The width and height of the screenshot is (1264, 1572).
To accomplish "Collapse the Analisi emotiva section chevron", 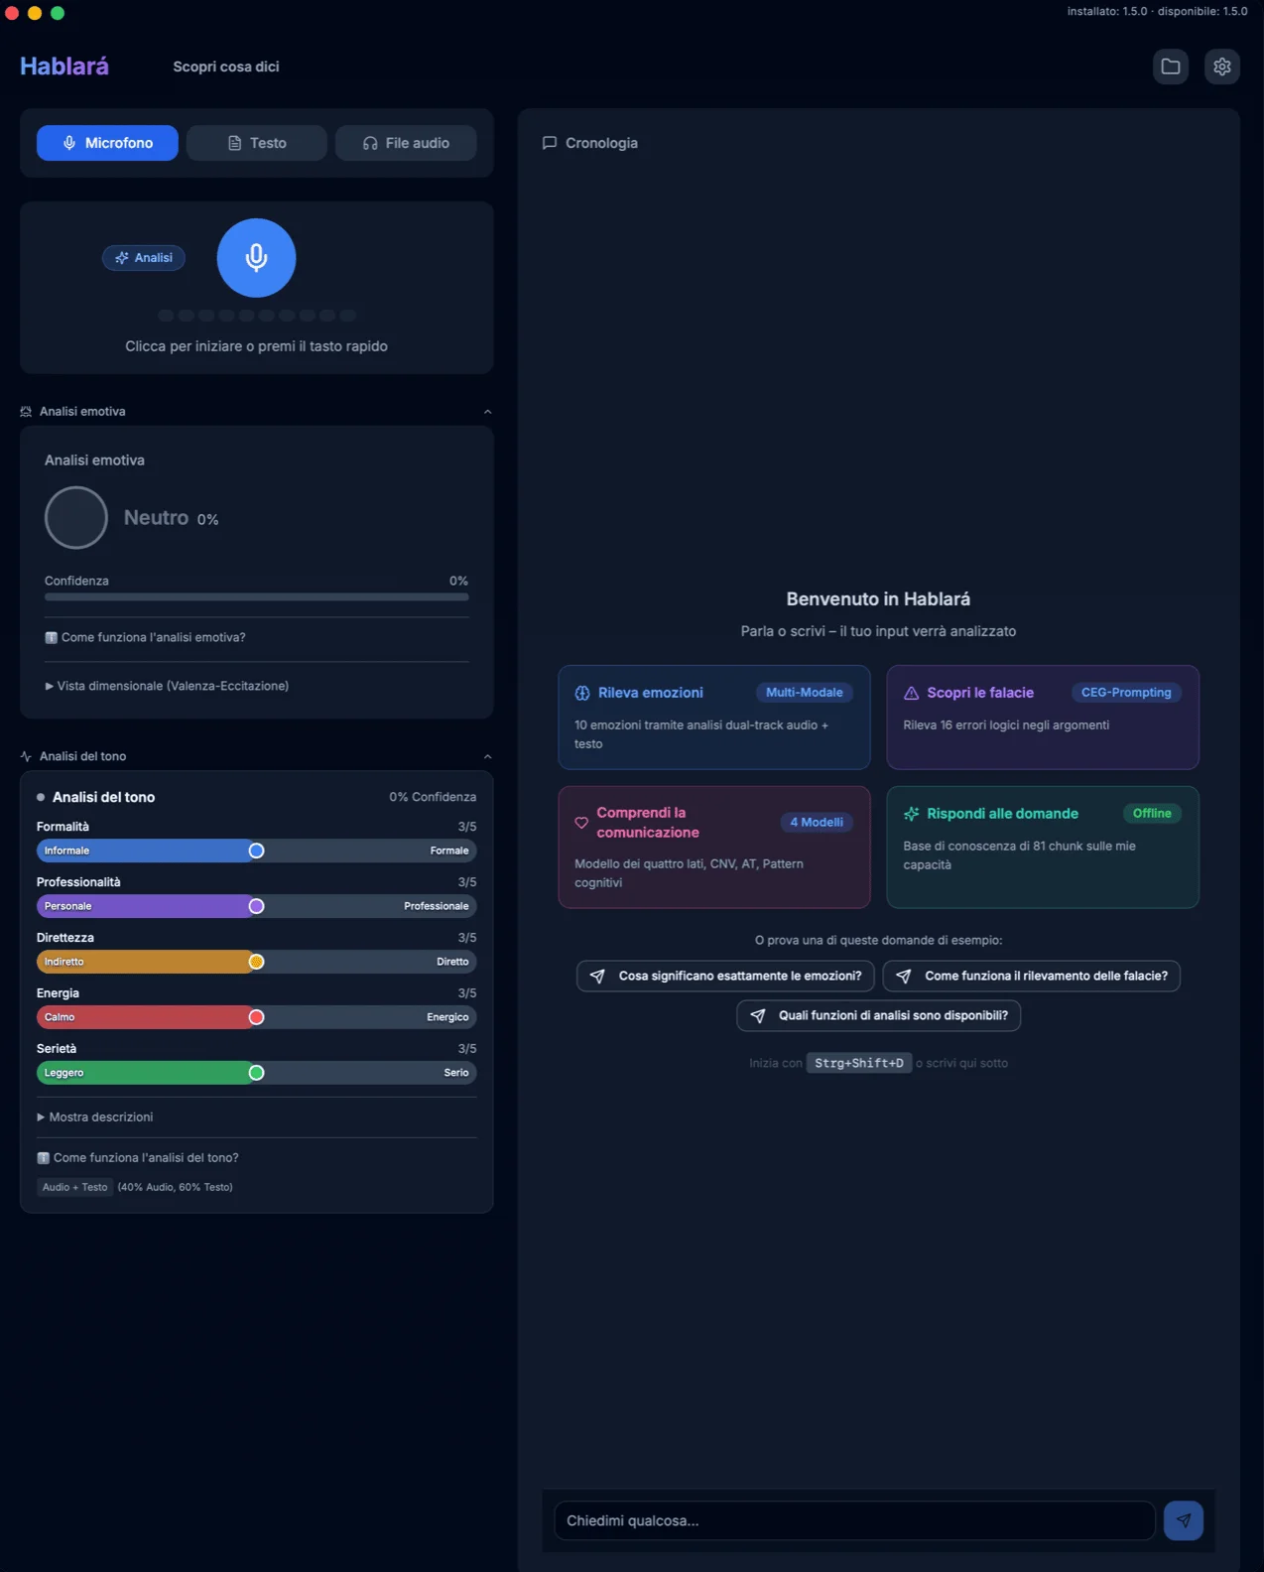I will [x=487, y=412].
